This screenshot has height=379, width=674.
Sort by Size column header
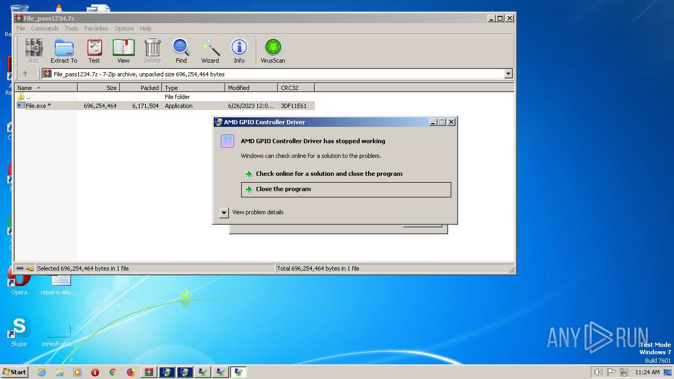click(x=99, y=88)
